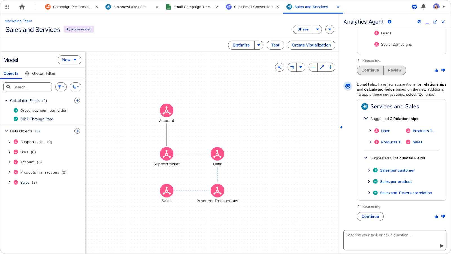
Task: Click Create Visualization button
Action: (311, 45)
